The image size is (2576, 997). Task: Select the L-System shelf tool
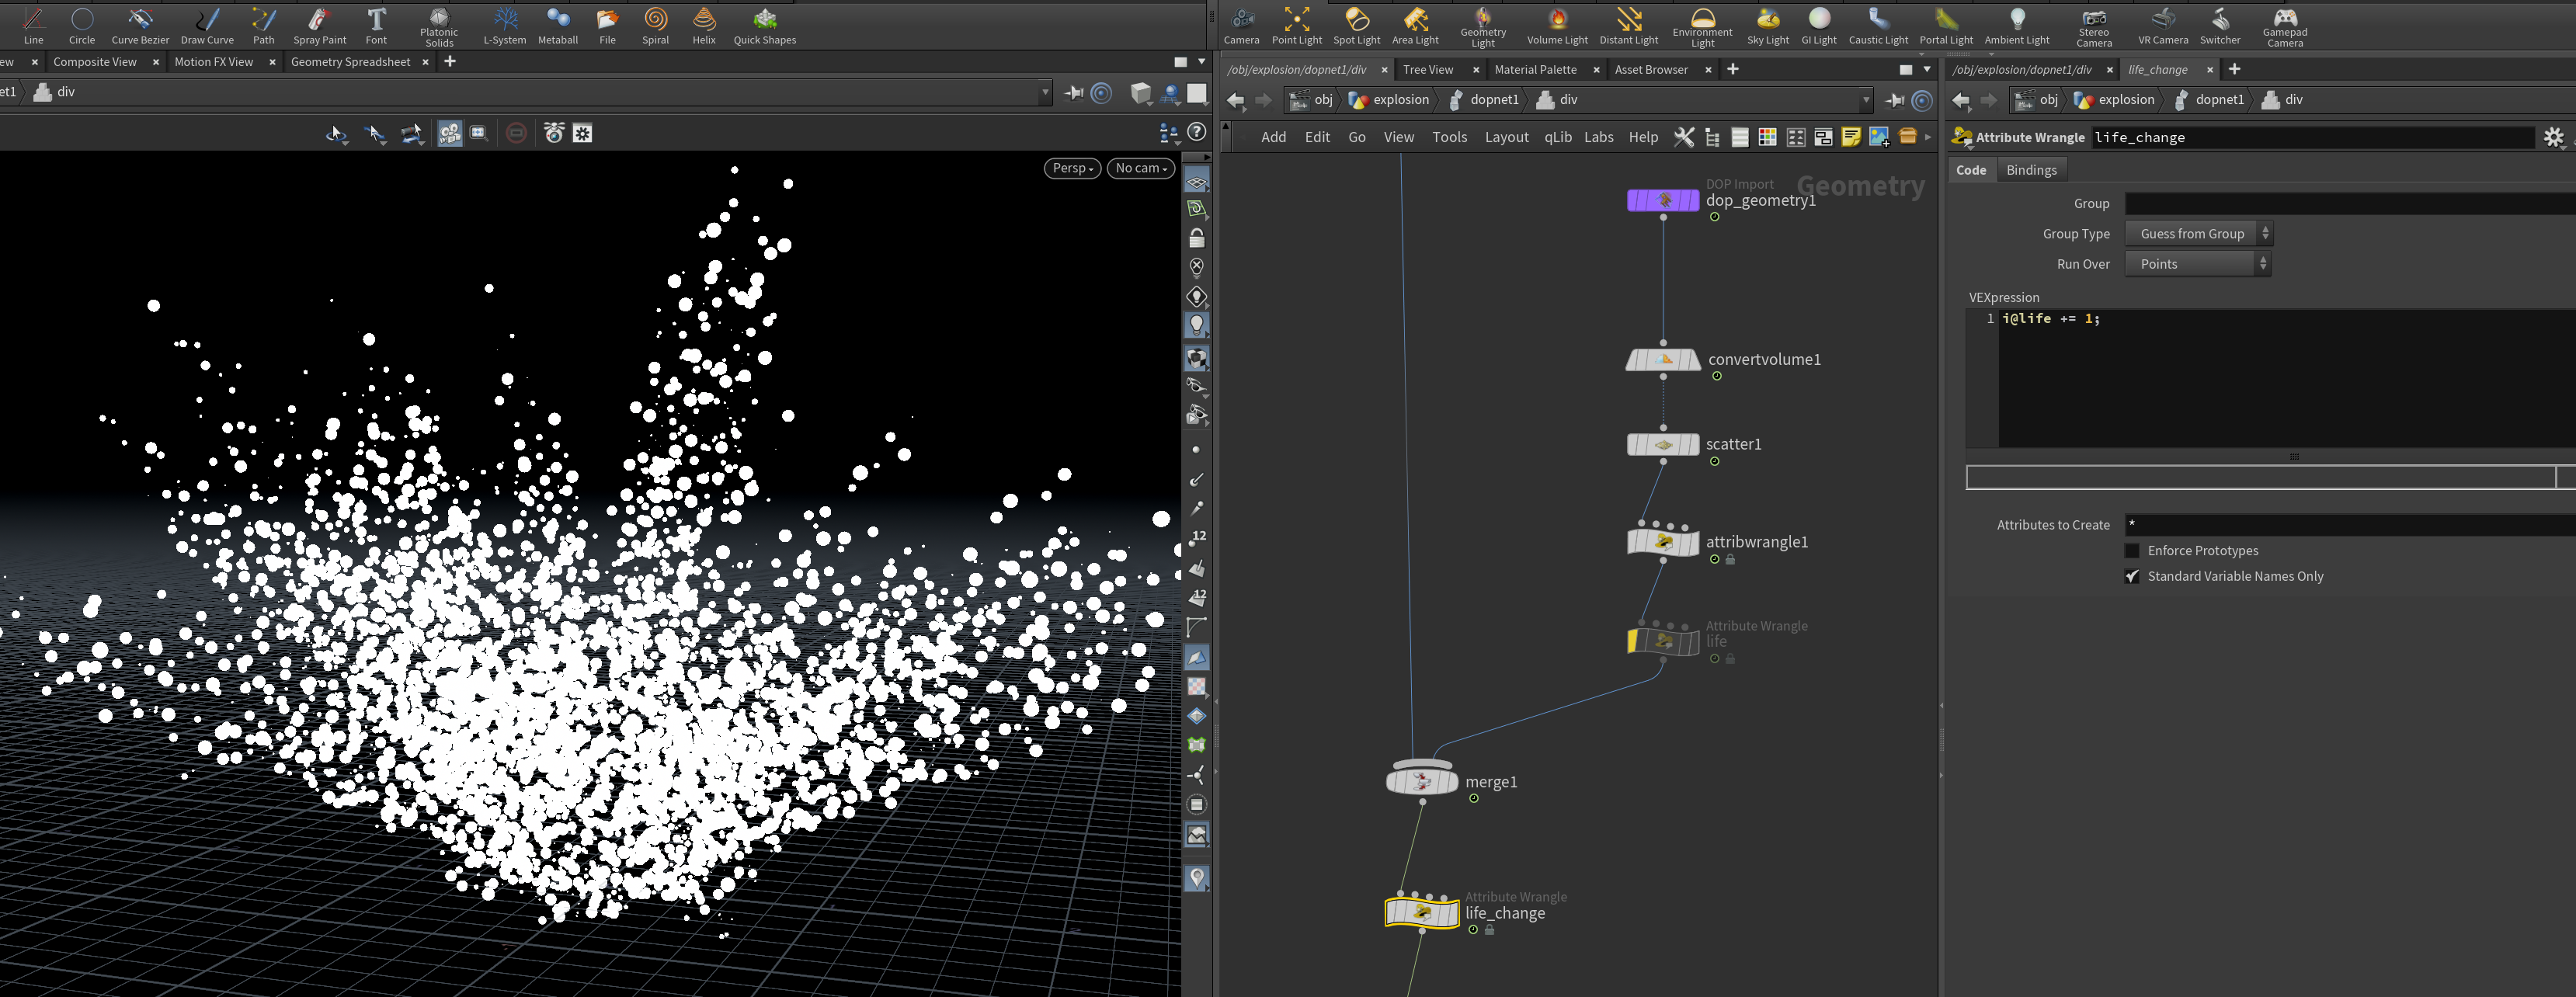[504, 26]
